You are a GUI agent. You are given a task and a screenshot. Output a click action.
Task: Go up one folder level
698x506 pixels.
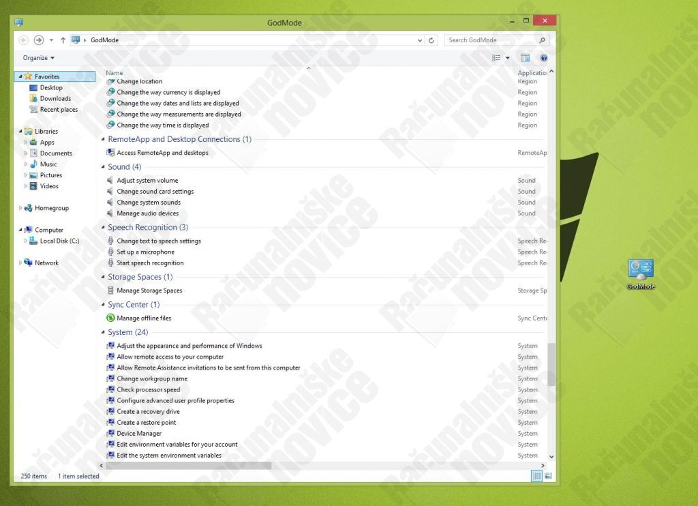[x=63, y=40]
